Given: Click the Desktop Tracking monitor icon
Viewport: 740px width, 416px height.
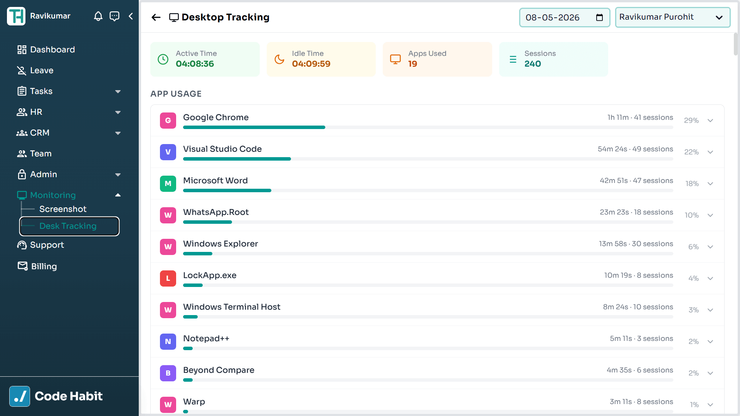Looking at the screenshot, I should click(174, 17).
